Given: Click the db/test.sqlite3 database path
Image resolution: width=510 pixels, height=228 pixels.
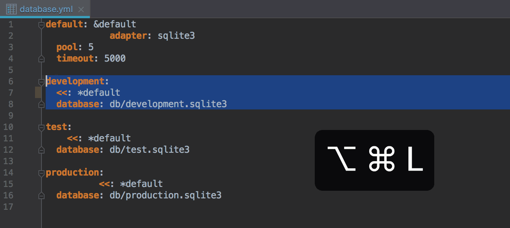Looking at the screenshot, I should [150, 150].
